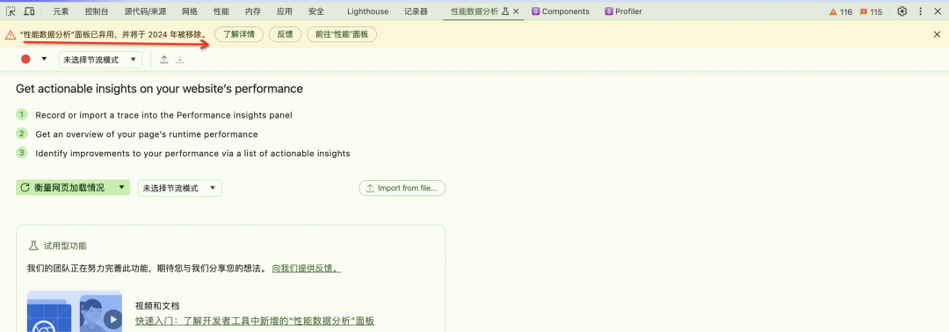Click the step 3 actionable insights text

pos(192,154)
